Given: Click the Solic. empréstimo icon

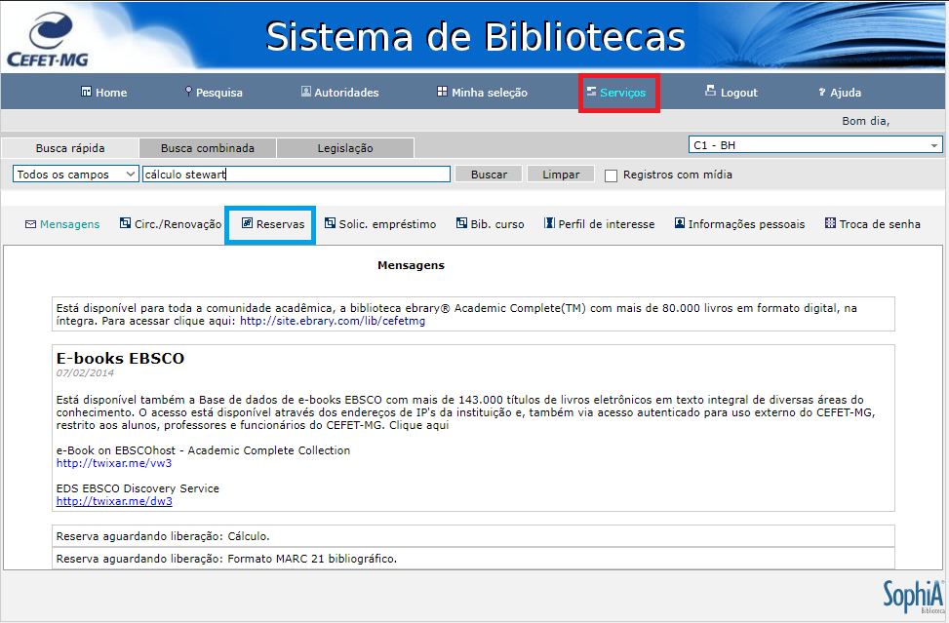Looking at the screenshot, I should [330, 223].
